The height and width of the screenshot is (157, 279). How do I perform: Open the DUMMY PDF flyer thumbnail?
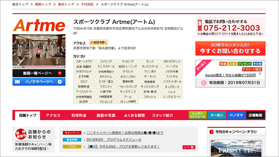236,148
